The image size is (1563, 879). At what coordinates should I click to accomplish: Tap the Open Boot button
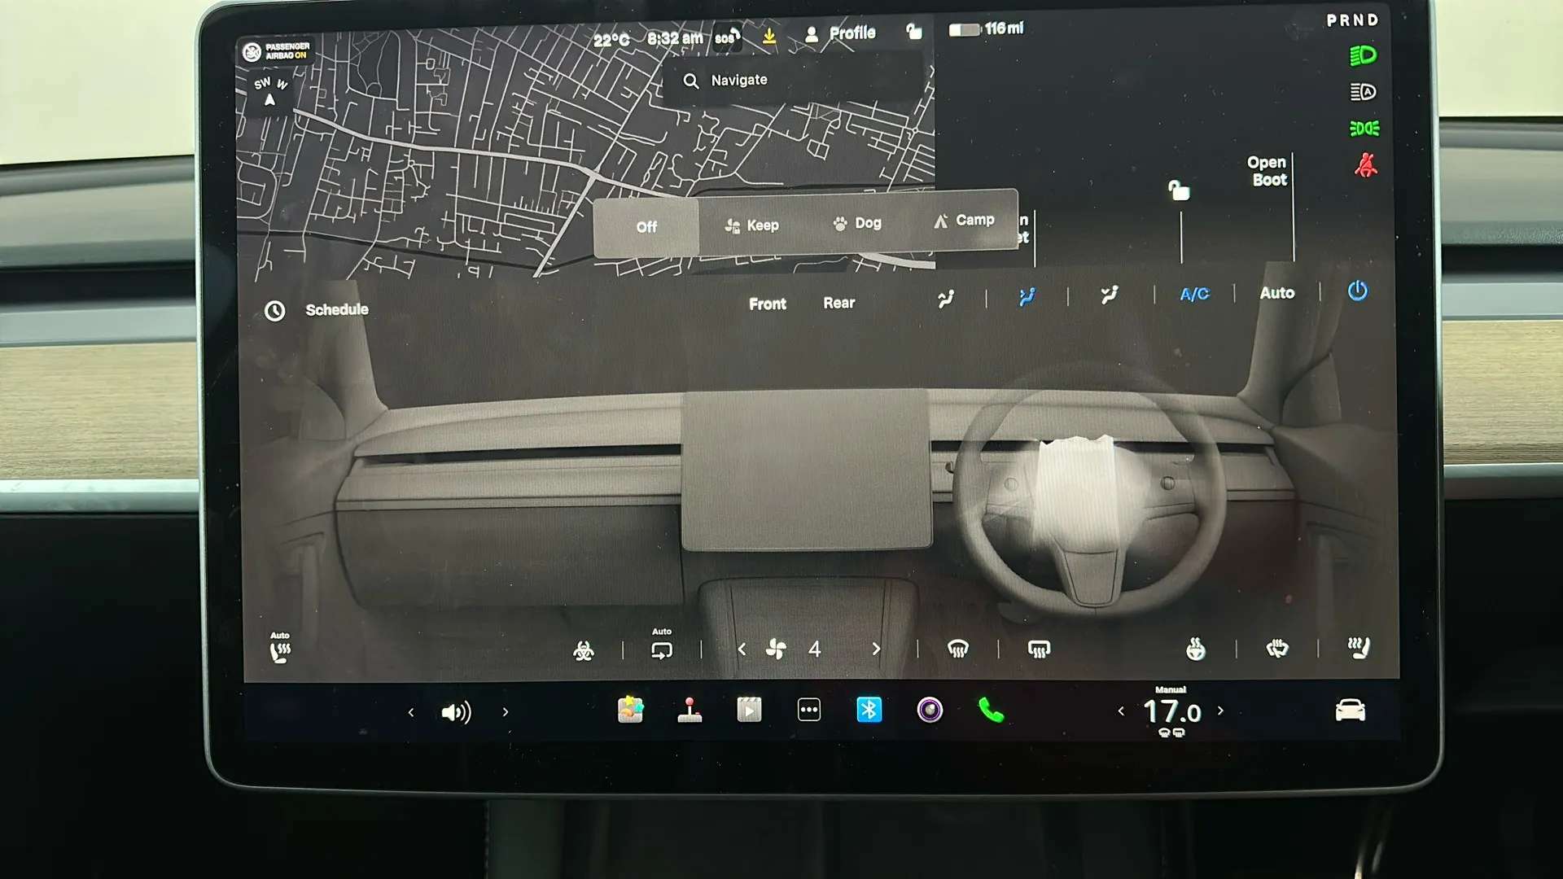coord(1267,171)
